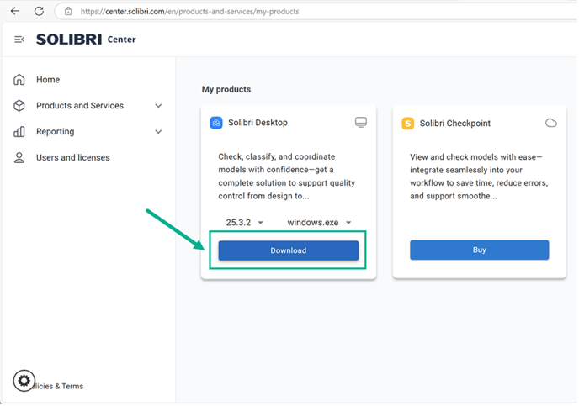Screen dimensions: 579x406
Task: Click the desktop monitor icon on Solibri Desktop card
Action: 361,122
